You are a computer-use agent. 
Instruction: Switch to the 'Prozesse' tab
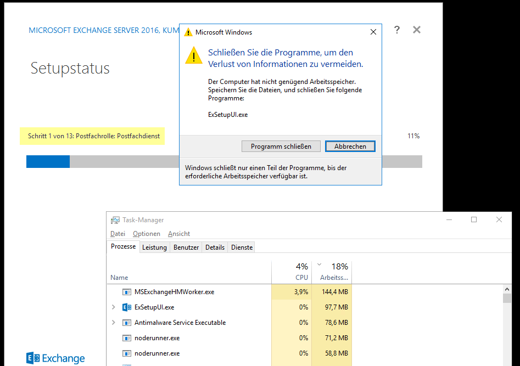124,246
